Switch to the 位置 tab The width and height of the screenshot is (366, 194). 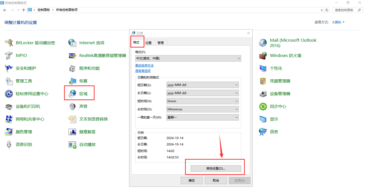(x=148, y=43)
